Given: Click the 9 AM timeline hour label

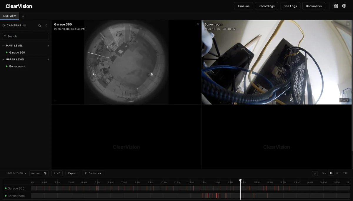Looking at the screenshot, I should pos(150,182).
